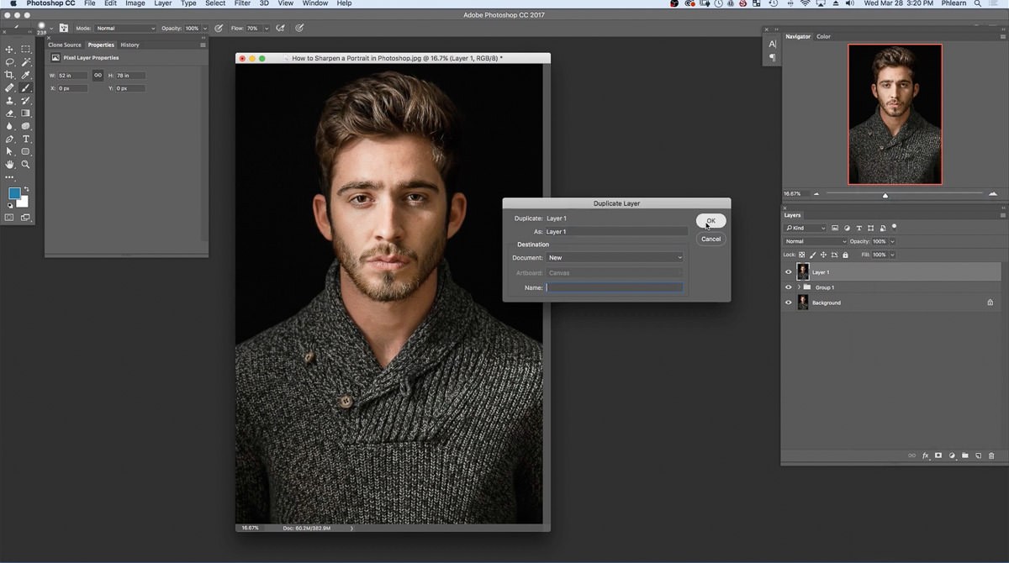Select the Crop tool

(x=9, y=75)
